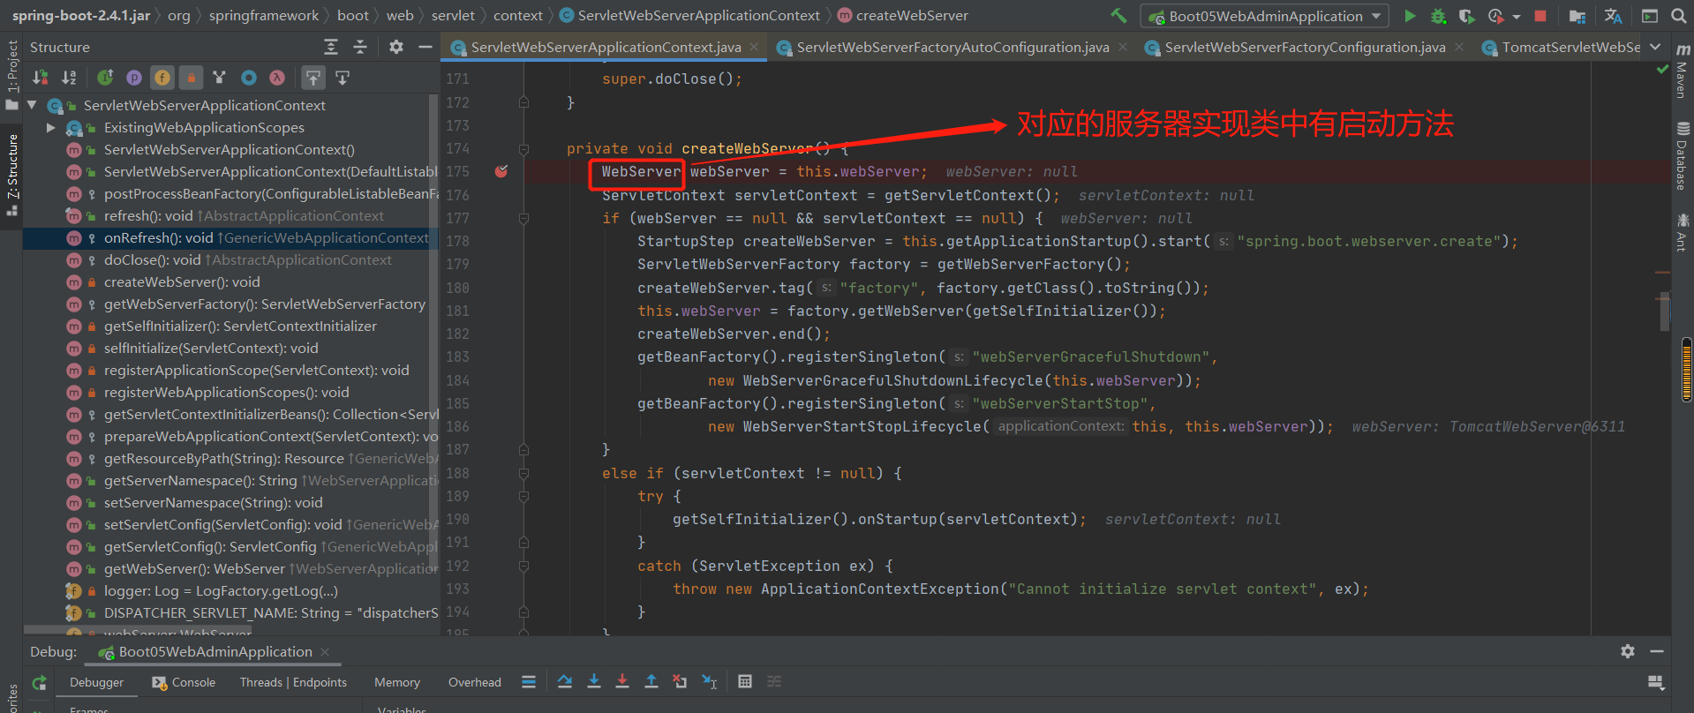Screen dimensions: 1694x713
Task: Select the Threads | Endpoints tab
Action: pyautogui.click(x=293, y=682)
